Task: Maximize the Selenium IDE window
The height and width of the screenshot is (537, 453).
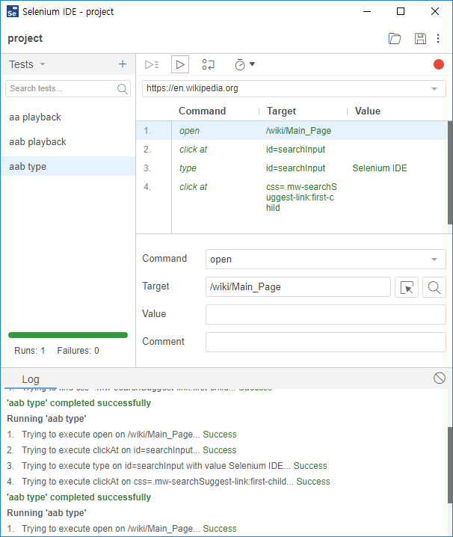Action: pyautogui.click(x=401, y=11)
